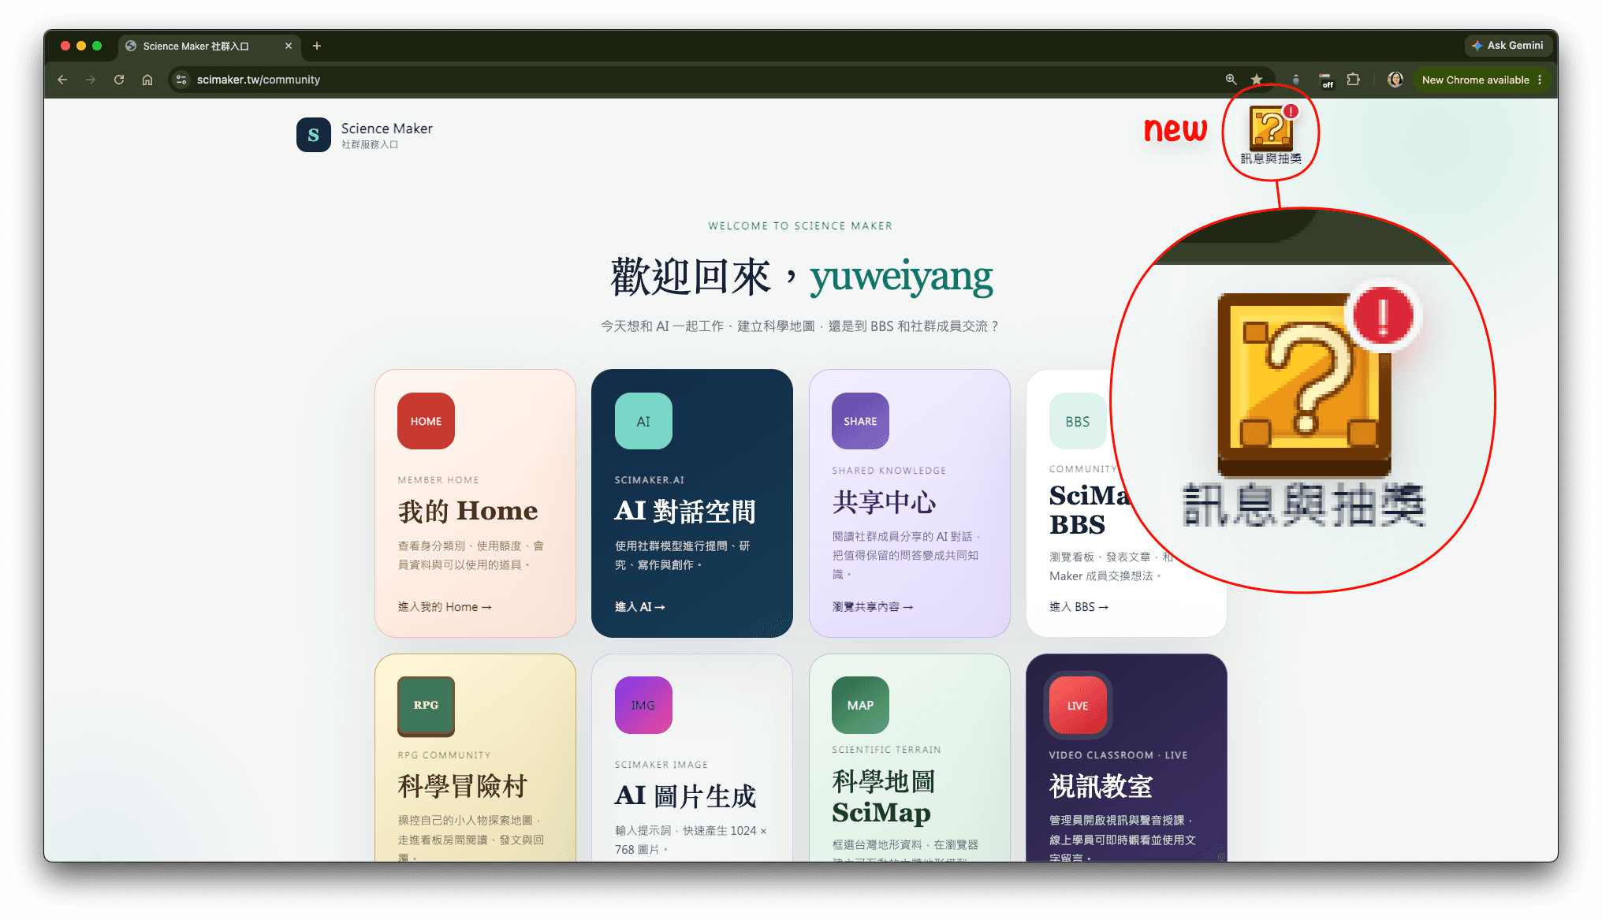Image resolution: width=1602 pixels, height=920 pixels.
Task: Follow the 進入我的 Home → link
Action: [x=445, y=607]
